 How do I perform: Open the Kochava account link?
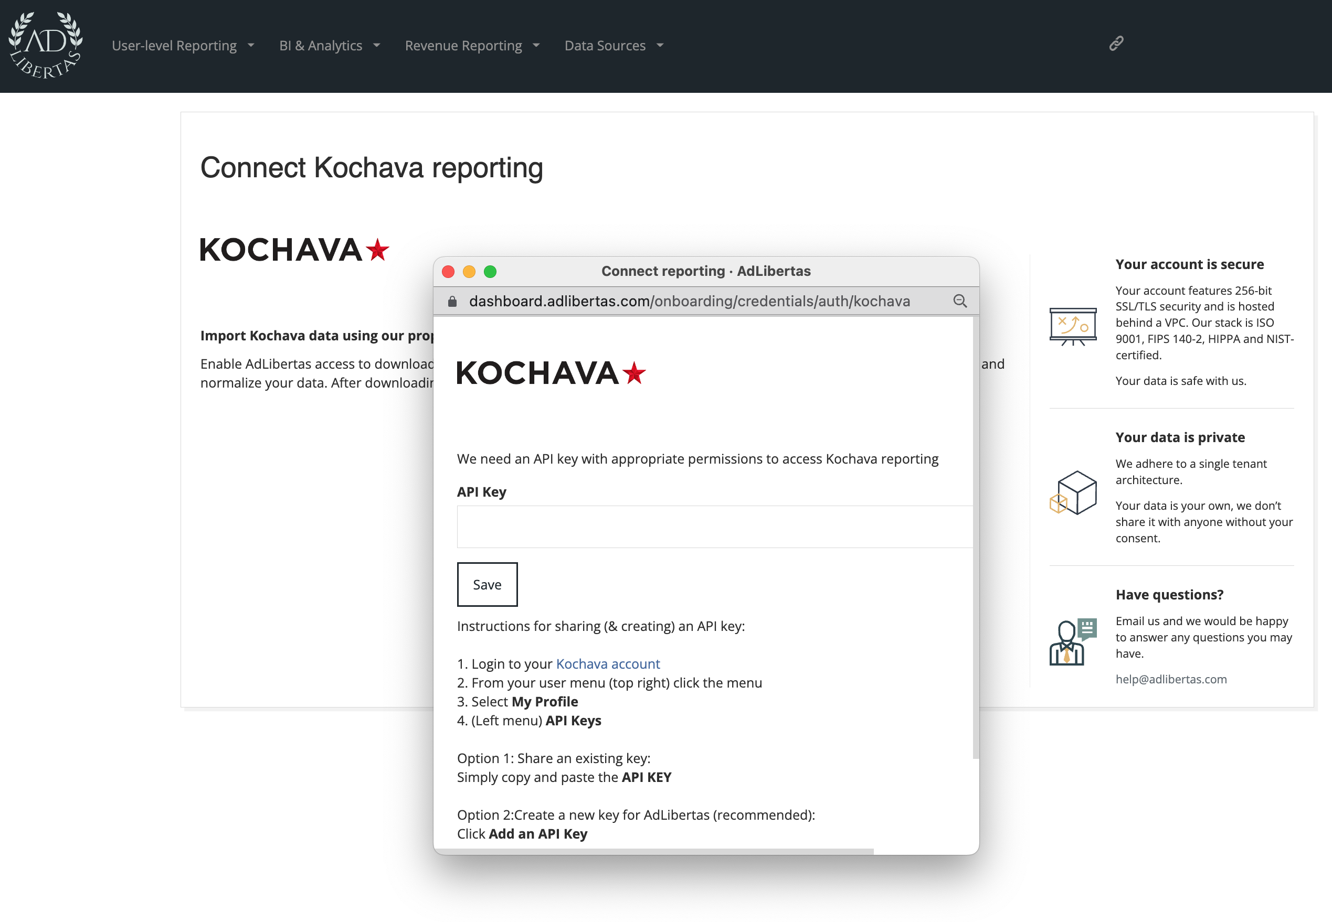[608, 664]
